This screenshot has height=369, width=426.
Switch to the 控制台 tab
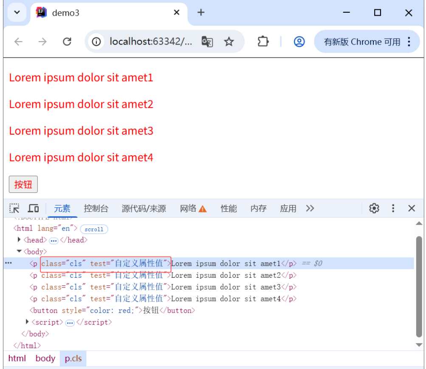[96, 208]
